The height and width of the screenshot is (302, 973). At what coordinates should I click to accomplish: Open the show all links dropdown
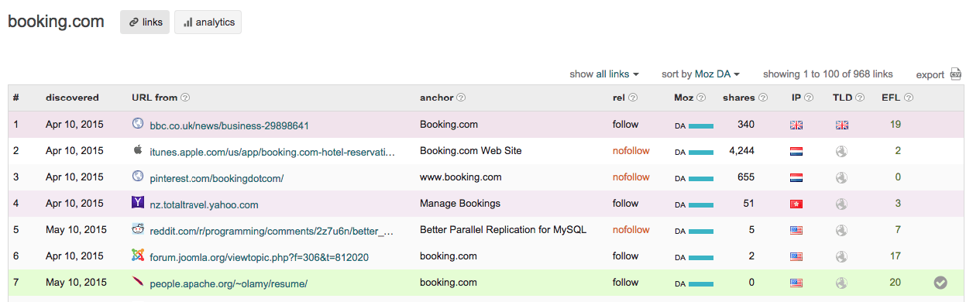point(604,74)
